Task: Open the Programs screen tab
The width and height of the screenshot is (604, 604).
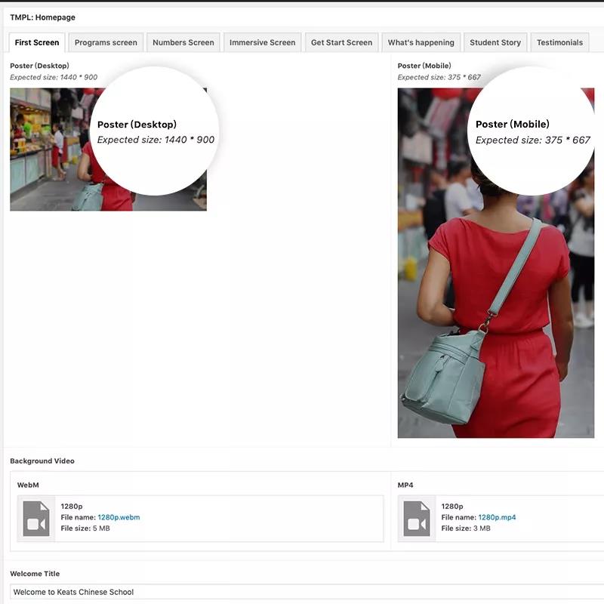Action: pyautogui.click(x=106, y=42)
